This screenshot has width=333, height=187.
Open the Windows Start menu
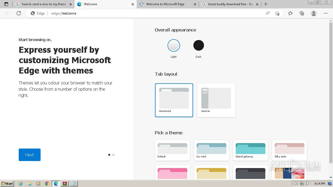[7, 183]
